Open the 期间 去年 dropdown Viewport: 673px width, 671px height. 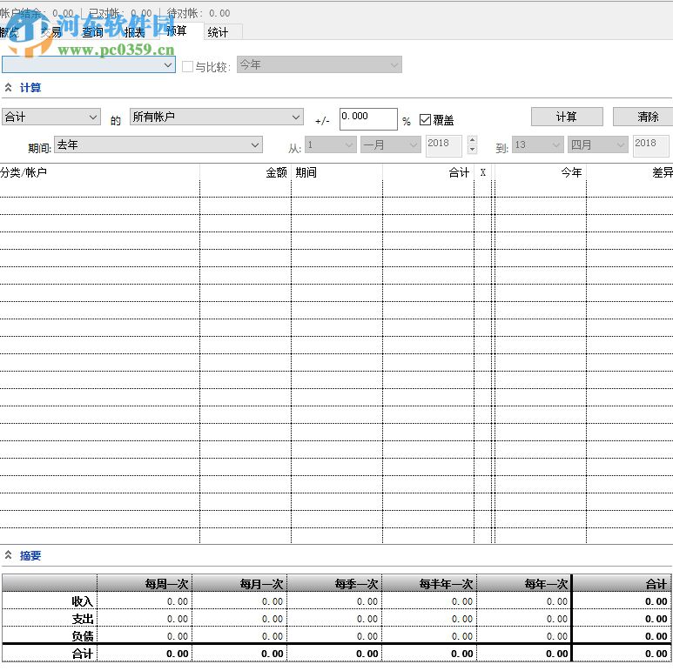(158, 144)
